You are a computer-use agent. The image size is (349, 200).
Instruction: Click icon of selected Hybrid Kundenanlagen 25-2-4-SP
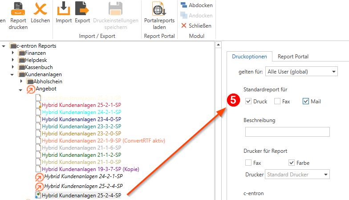(x=38, y=195)
